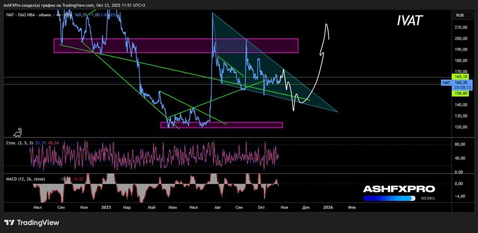Click the Фев label on the time axis
The height and width of the screenshot is (233, 478).
351,207
